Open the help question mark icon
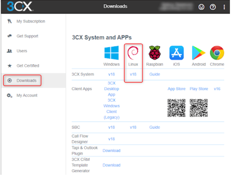231x178 pixels. 213,7
